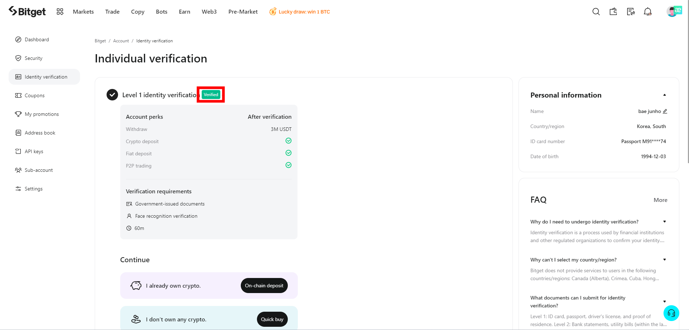Viewport: 689px width, 330px height.
Task: Click the API keys icon
Action: point(18,151)
